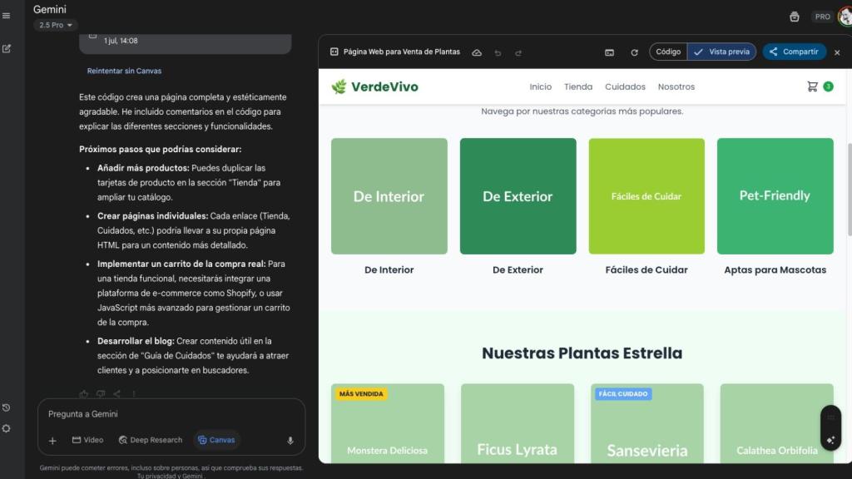852x479 pixels.
Task: Click the thumbs up icon under response
Action: coord(83,393)
